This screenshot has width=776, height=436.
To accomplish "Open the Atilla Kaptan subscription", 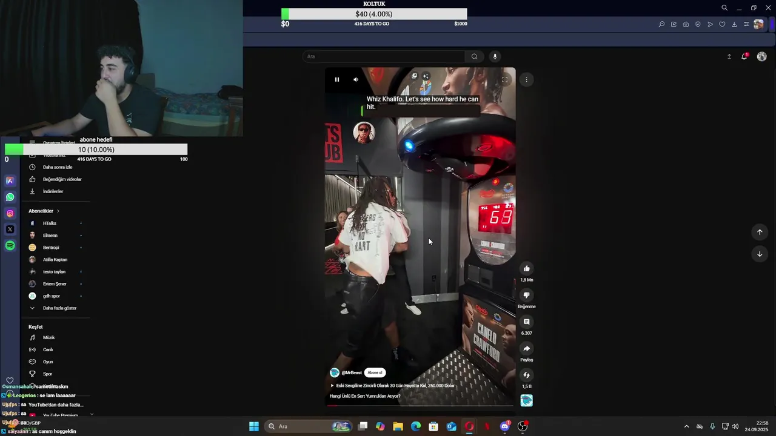I will [x=56, y=260].
